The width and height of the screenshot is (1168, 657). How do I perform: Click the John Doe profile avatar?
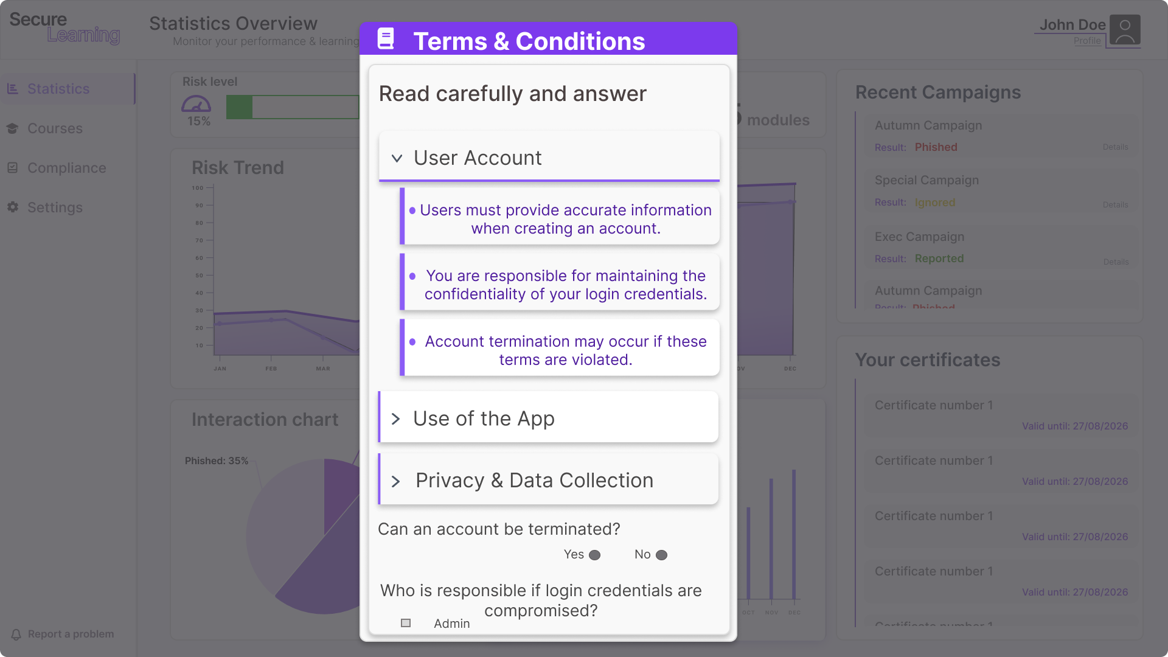point(1124,30)
